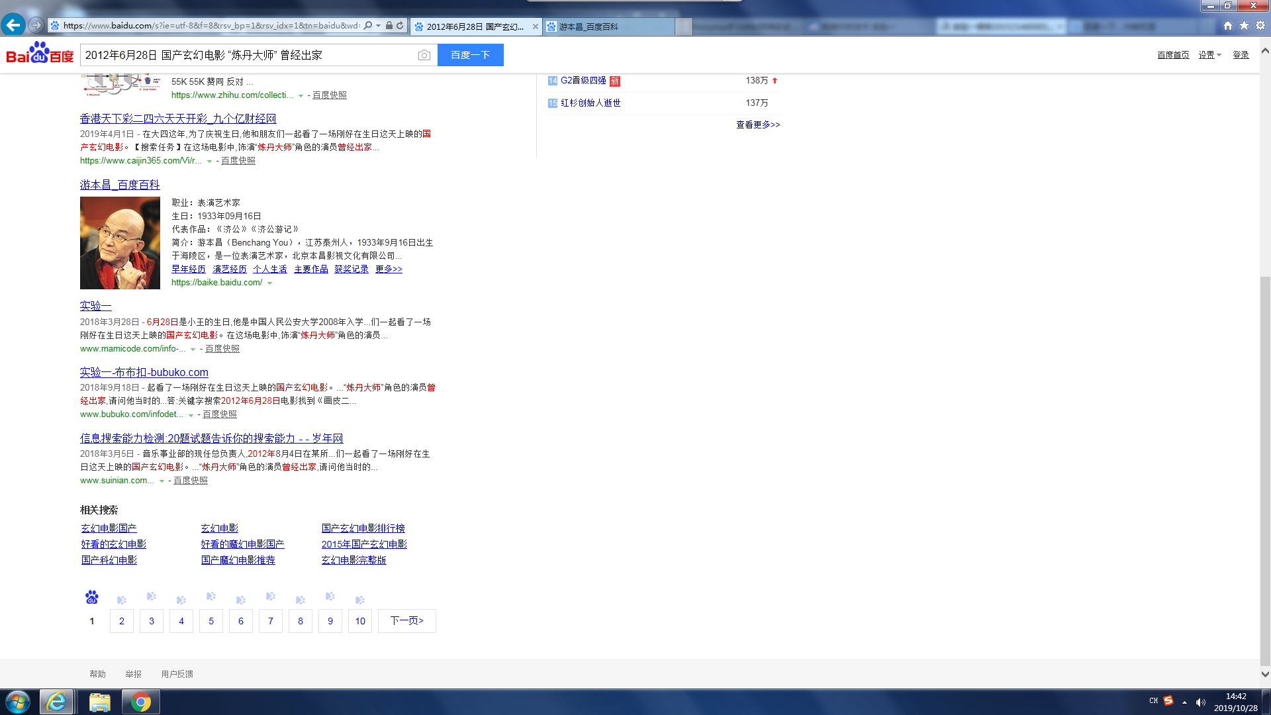Refresh page using address bar reload icon
This screenshot has height=715, width=1271.
(400, 26)
